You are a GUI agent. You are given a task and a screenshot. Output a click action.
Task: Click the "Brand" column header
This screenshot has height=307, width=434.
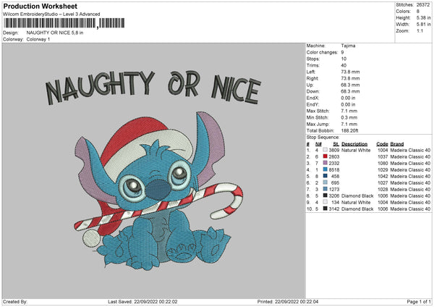(x=397, y=144)
